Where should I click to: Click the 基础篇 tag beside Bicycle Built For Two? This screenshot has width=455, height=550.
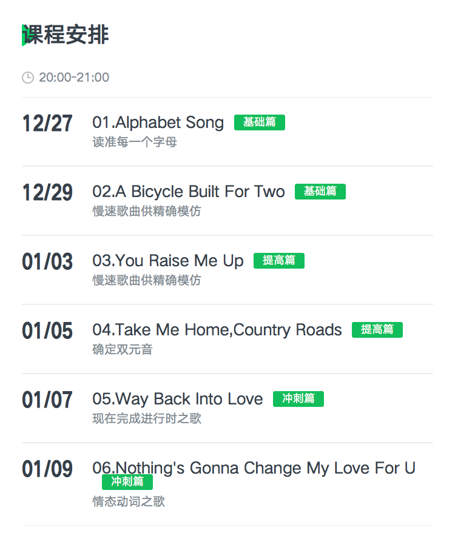[x=320, y=192]
